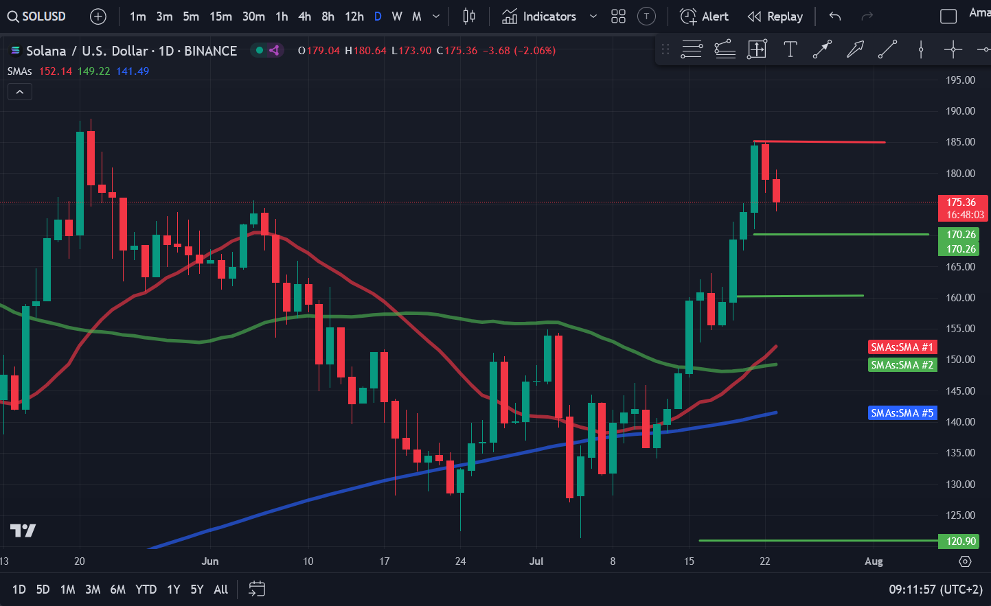991x606 pixels.
Task: Set the date range to 6M
Action: [x=118, y=590]
